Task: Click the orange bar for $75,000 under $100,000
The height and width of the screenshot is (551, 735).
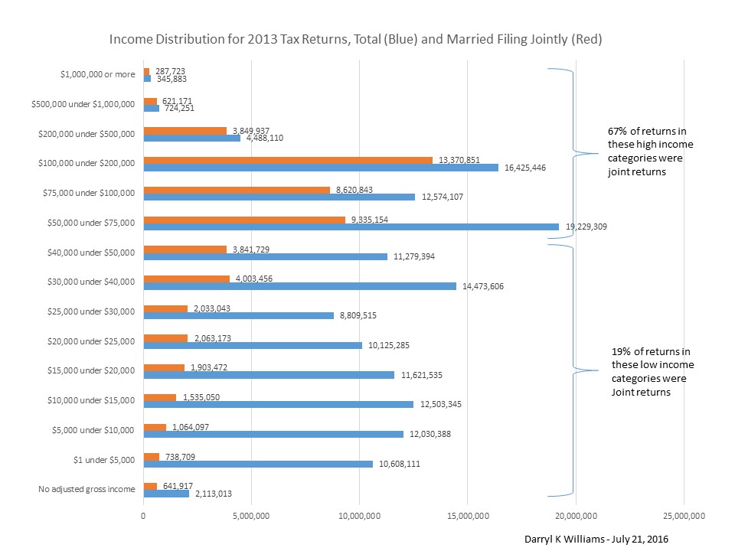Action: coord(237,191)
